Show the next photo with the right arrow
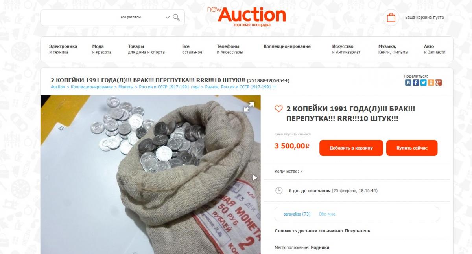 254,178
